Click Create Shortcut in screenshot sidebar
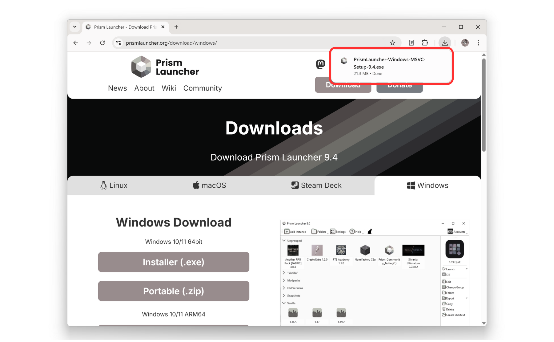 coord(453,315)
